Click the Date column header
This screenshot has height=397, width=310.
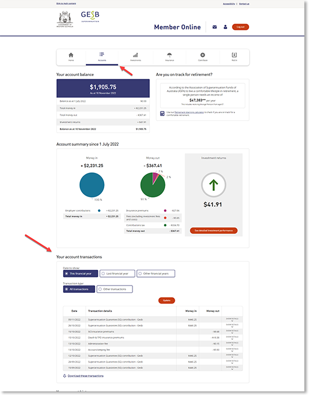point(74,312)
